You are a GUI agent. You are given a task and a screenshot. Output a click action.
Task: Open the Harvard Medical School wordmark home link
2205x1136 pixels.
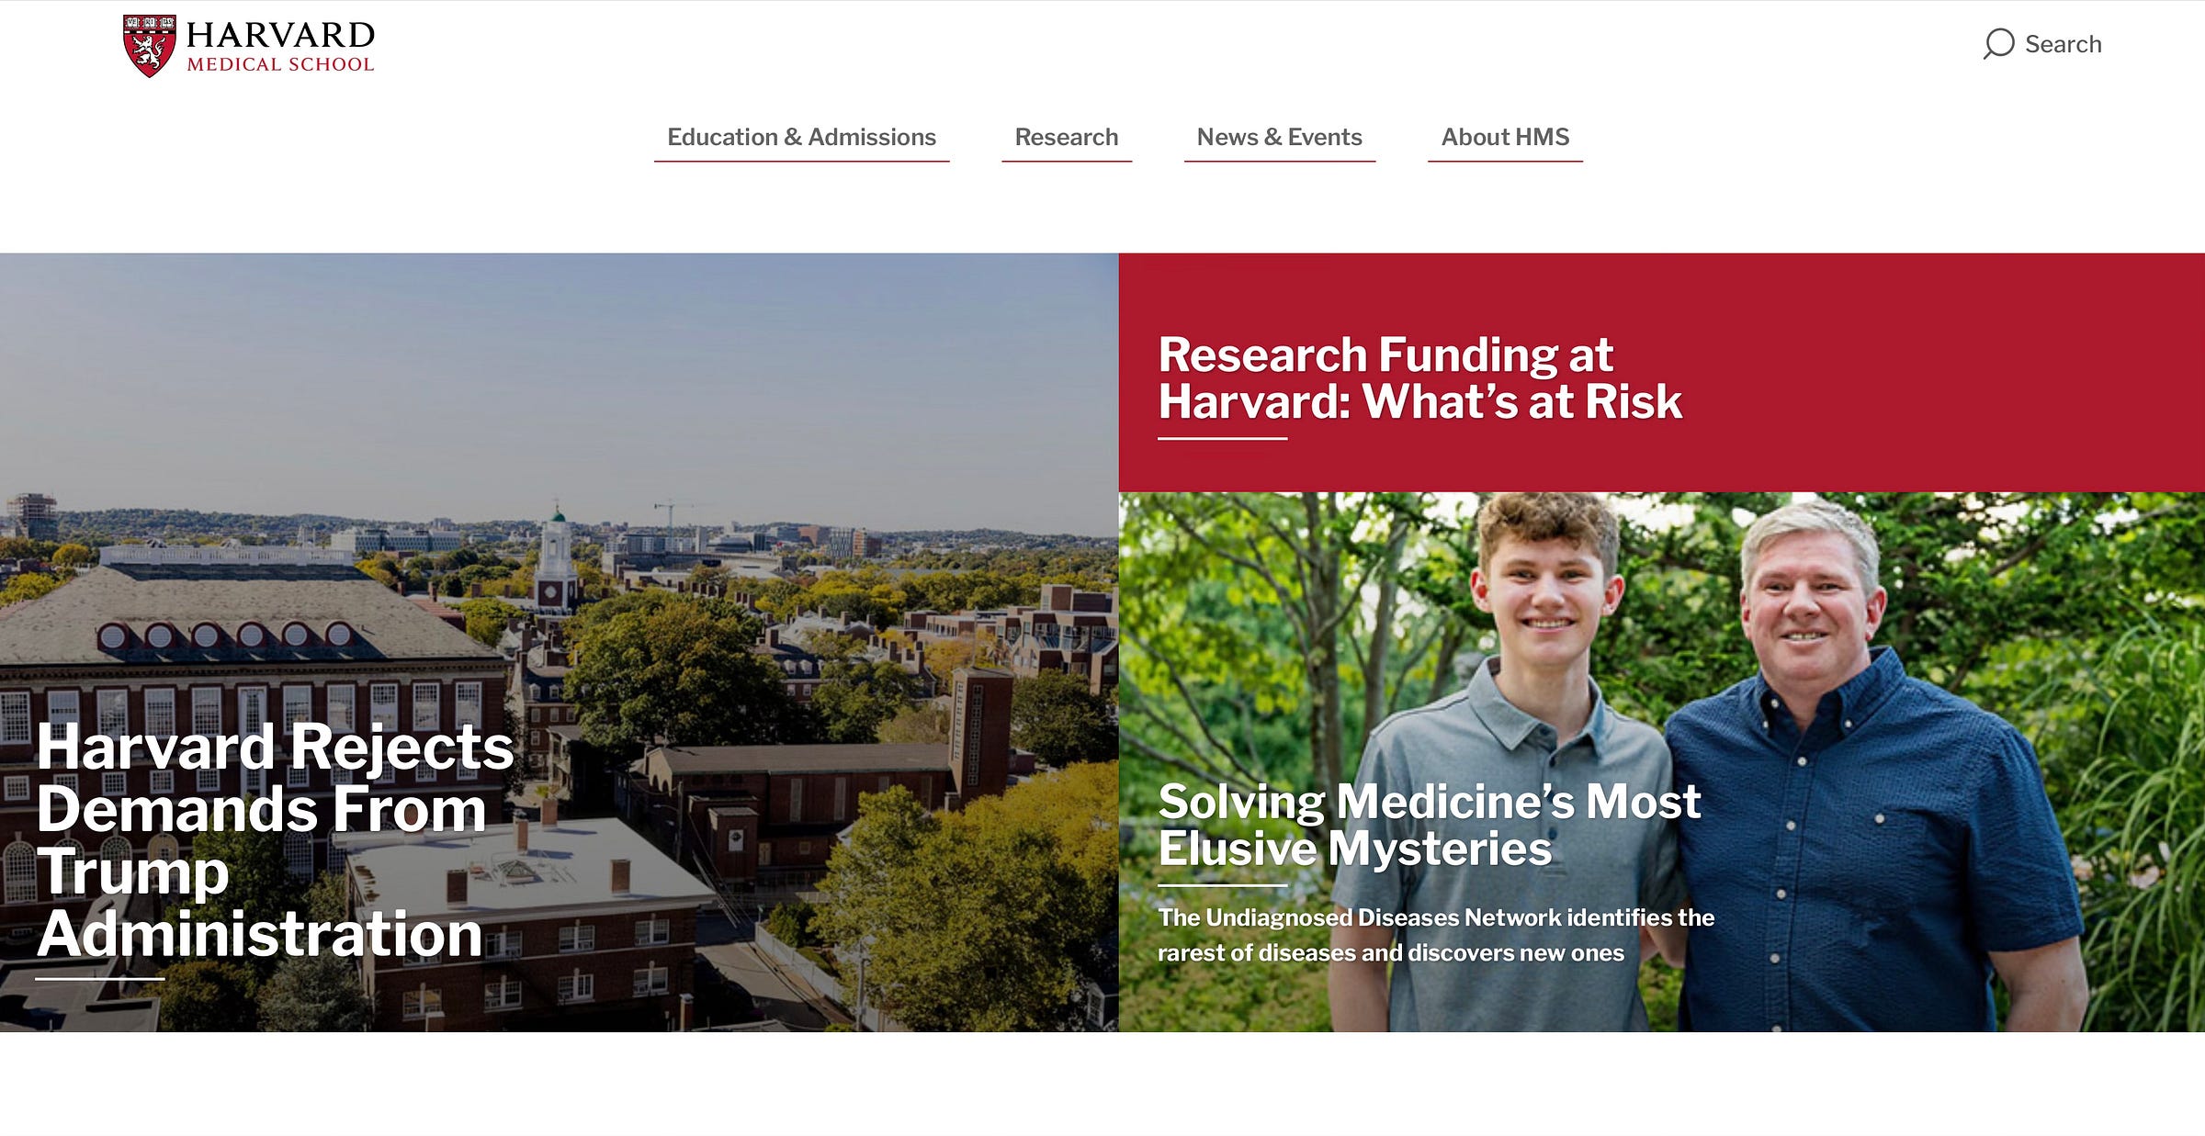coord(280,46)
